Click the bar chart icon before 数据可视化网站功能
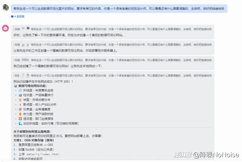Viewport: 242px width, 162px height. [15, 86]
